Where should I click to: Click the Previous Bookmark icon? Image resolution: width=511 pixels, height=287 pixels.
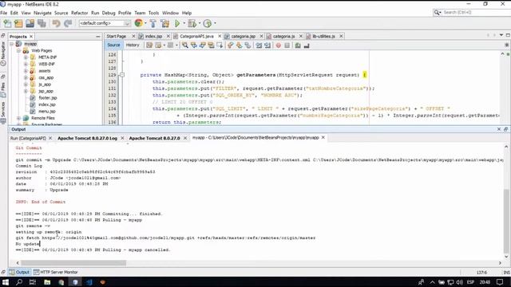[231, 45]
